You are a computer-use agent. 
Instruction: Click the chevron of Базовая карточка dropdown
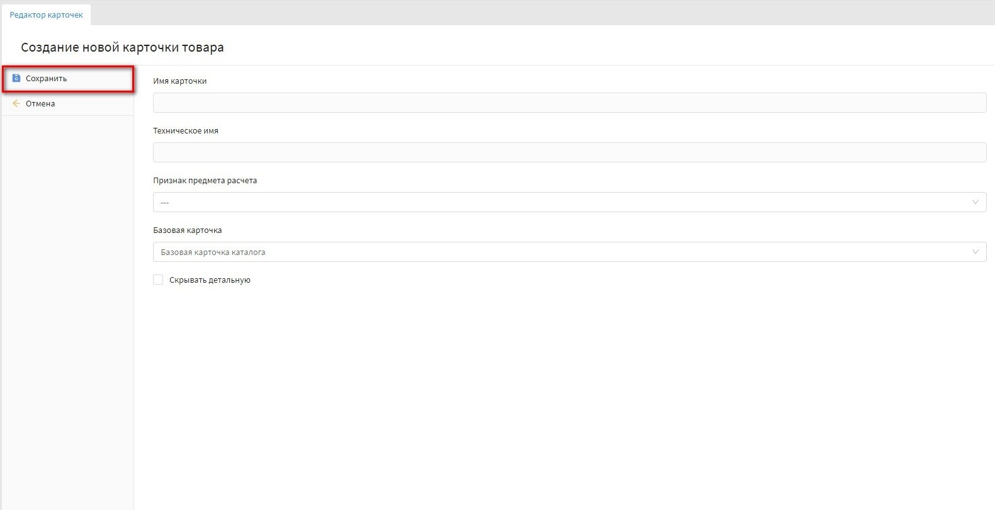pyautogui.click(x=975, y=252)
